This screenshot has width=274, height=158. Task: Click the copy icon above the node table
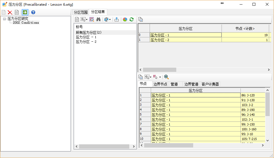[141, 77]
